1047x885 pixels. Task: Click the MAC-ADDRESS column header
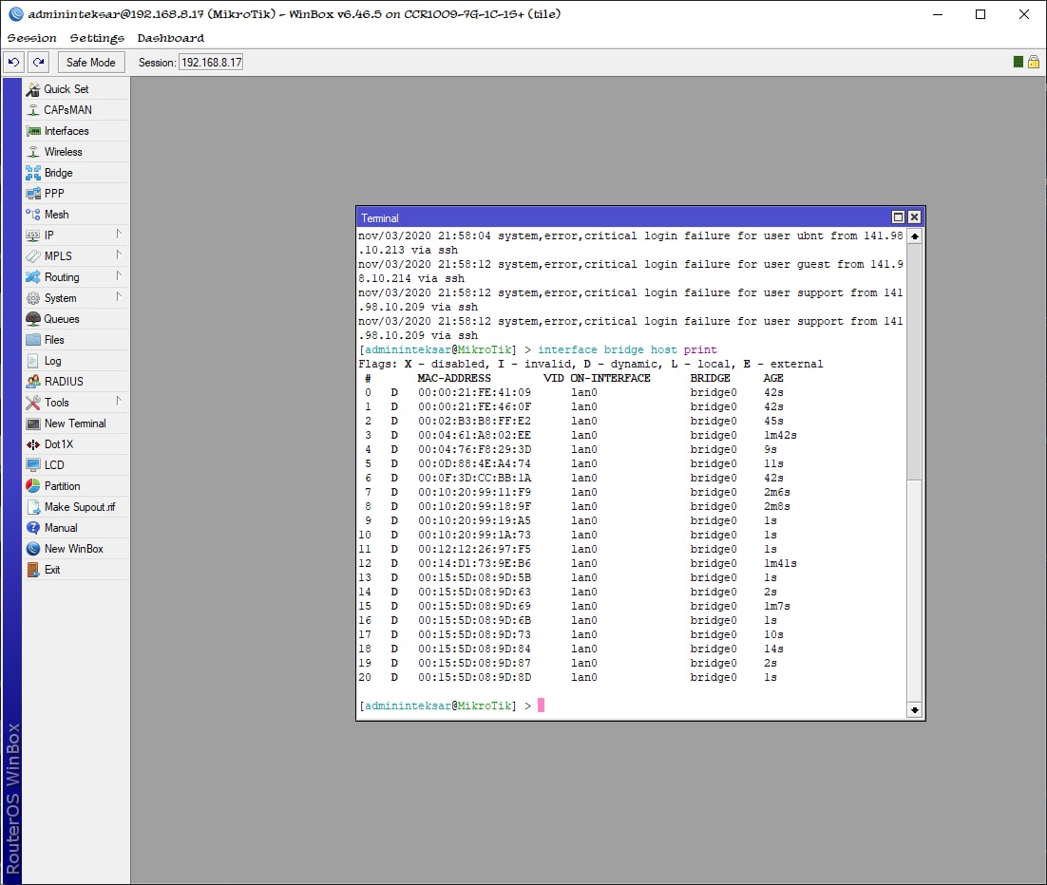[x=454, y=379]
